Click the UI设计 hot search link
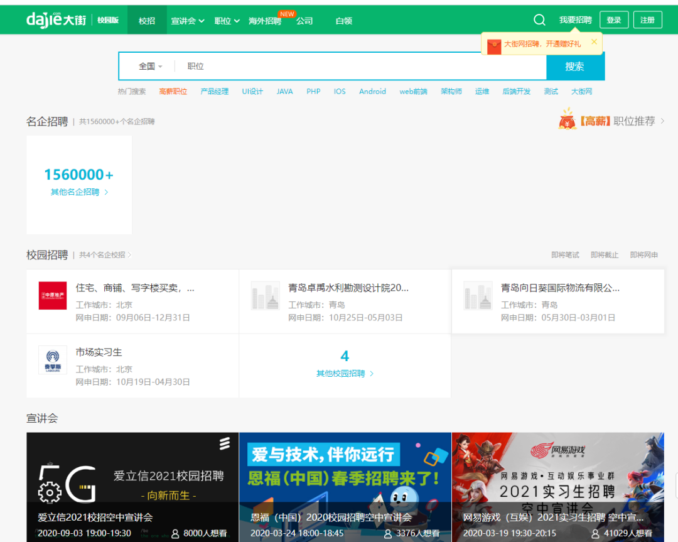Viewport: 678px width, 542px height. pos(252,91)
